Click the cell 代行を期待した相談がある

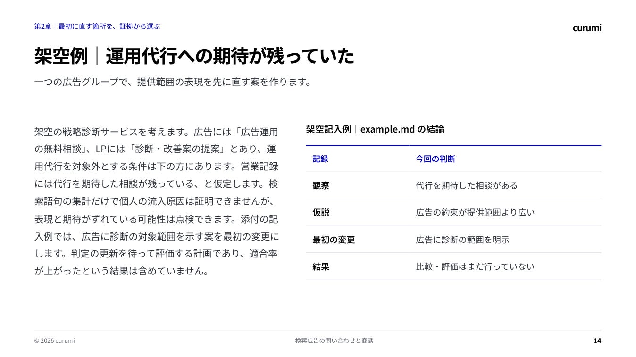point(467,186)
